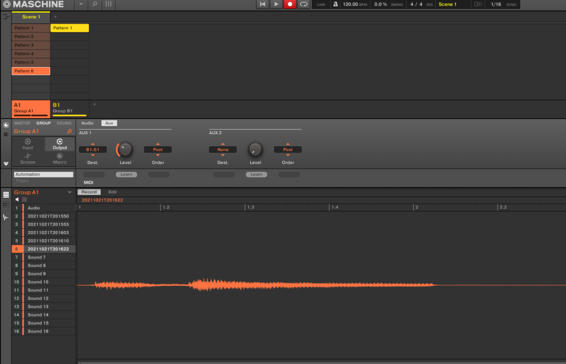Click the metronome icon
566x364 pixels.
(x=335, y=4)
